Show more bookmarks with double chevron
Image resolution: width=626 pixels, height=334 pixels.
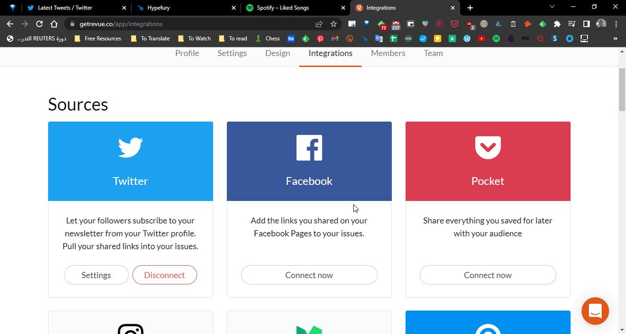(615, 39)
